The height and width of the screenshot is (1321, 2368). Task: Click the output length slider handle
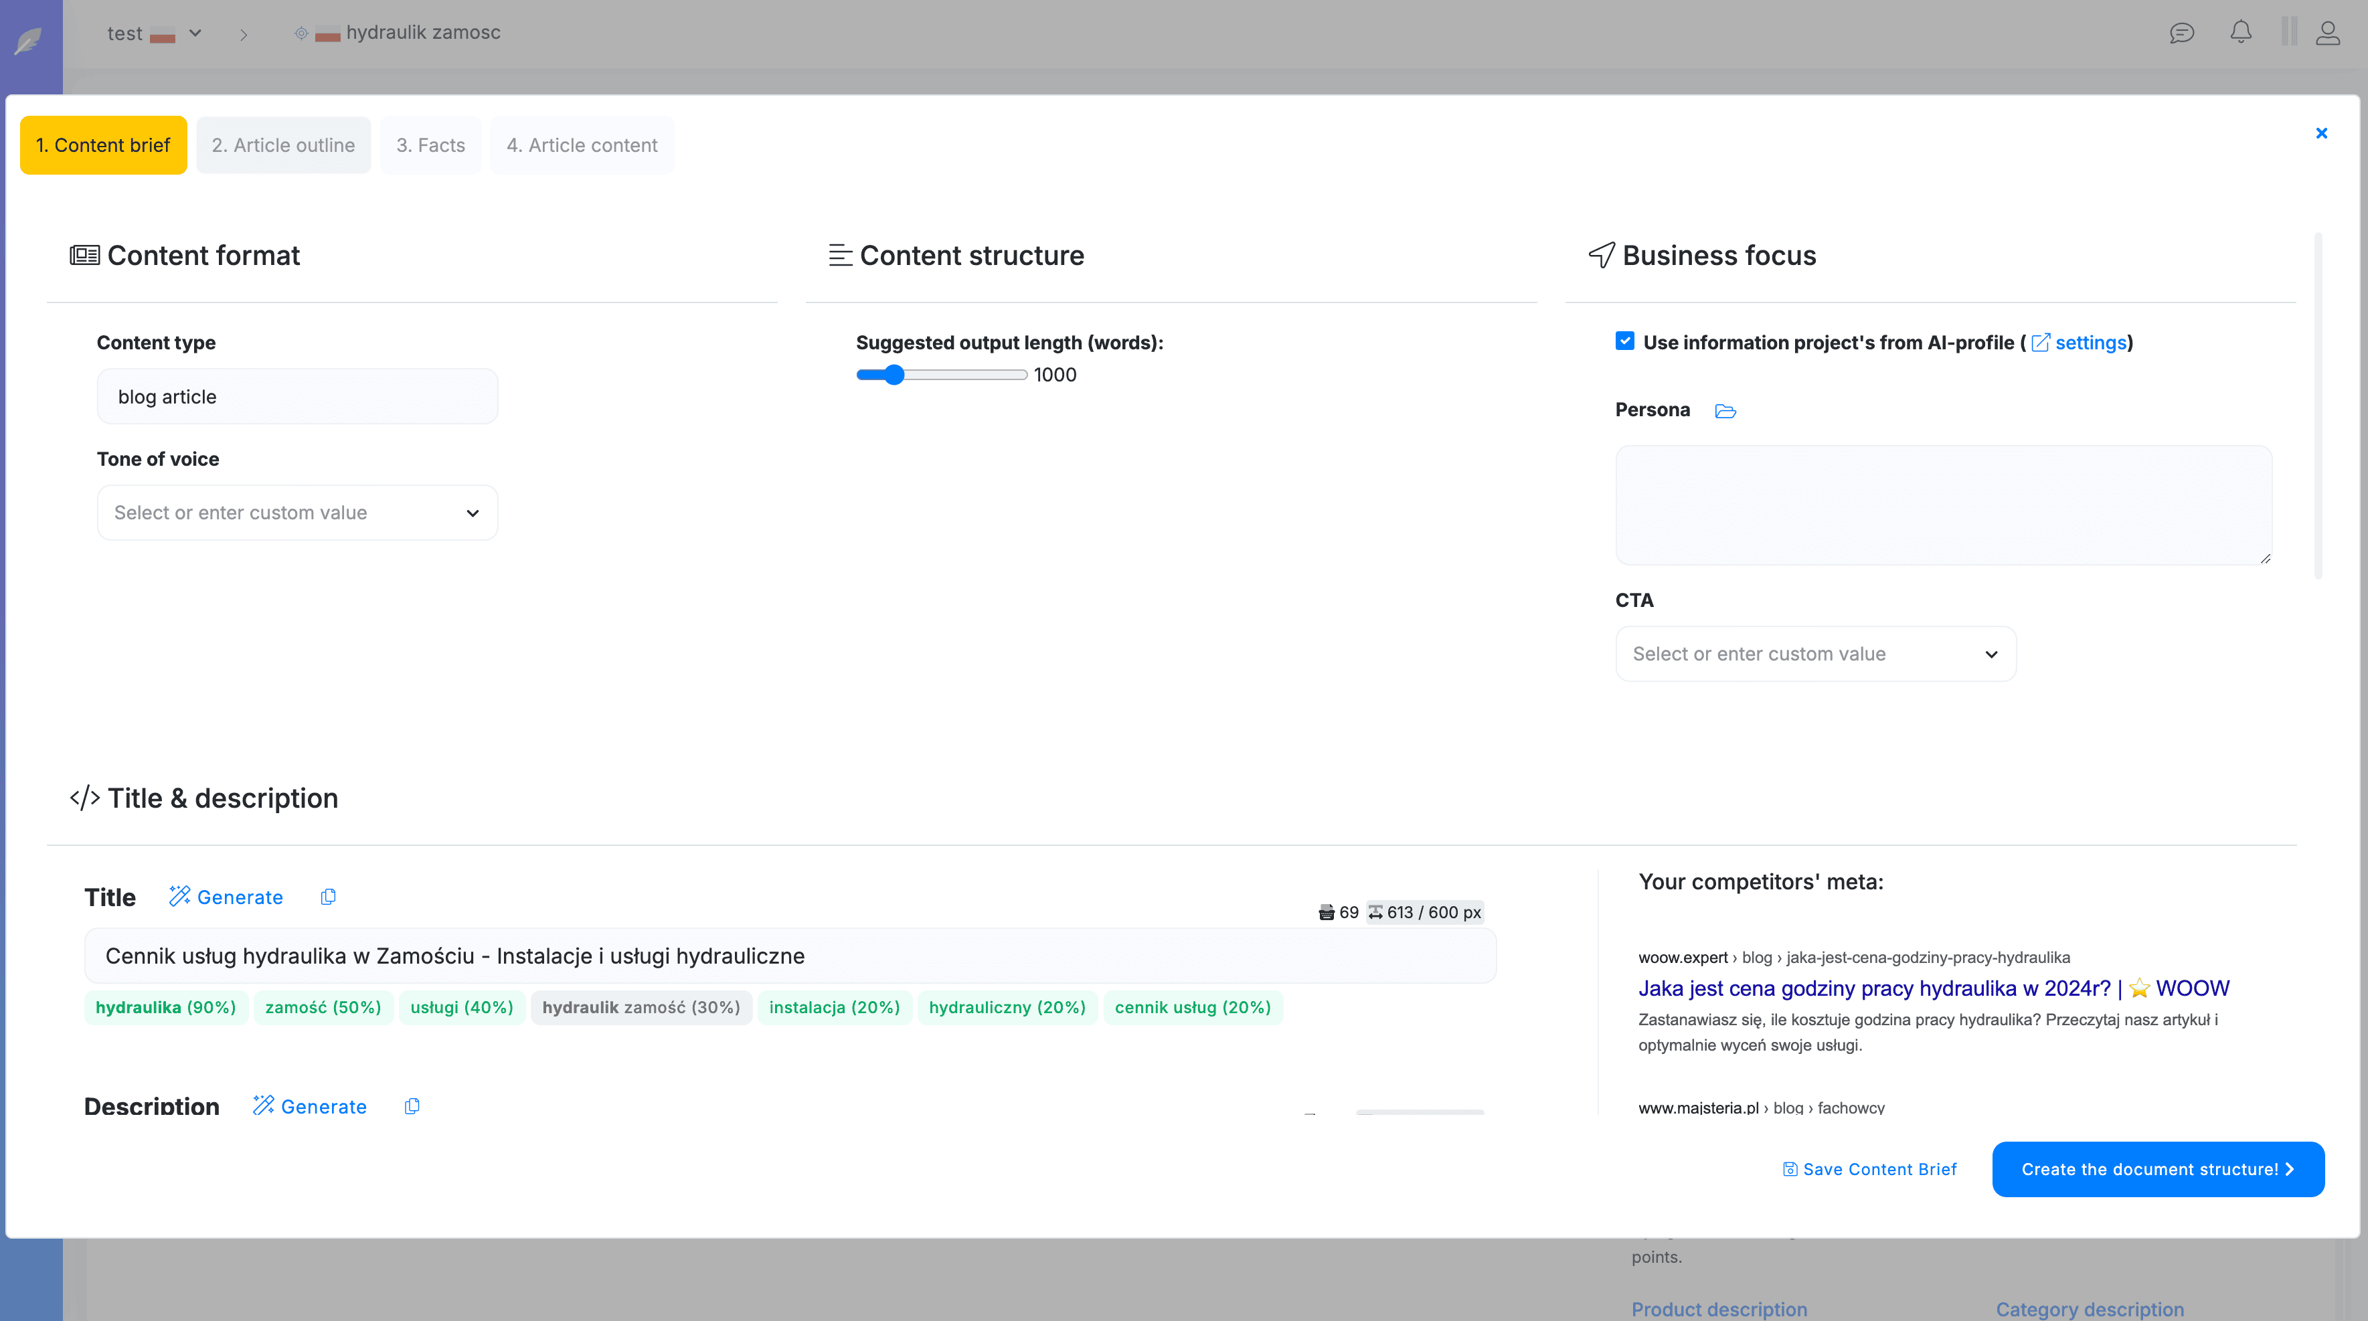[x=894, y=375]
